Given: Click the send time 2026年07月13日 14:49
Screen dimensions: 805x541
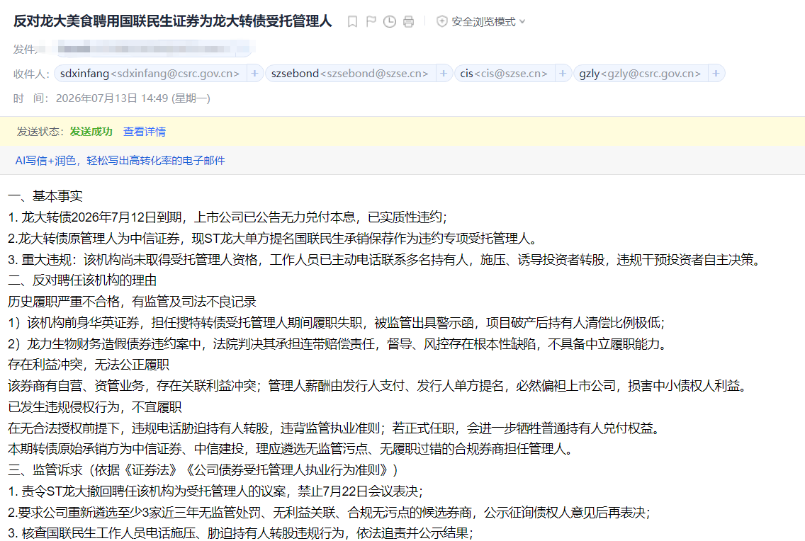Looking at the screenshot, I should (x=133, y=98).
